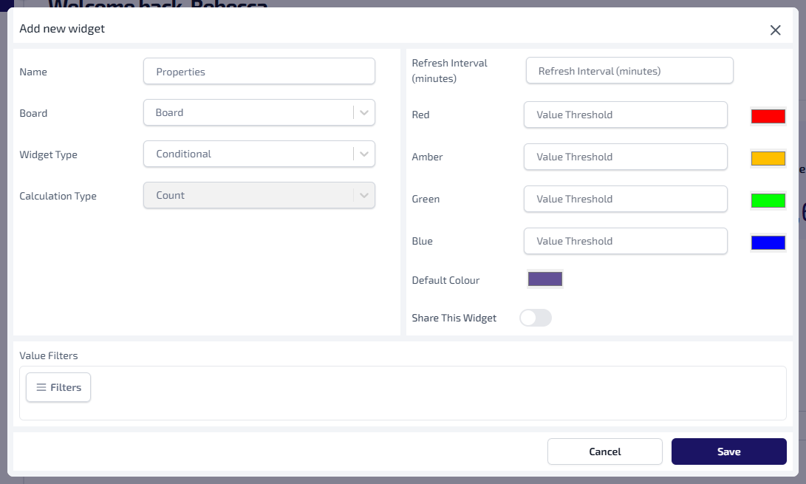Click the Green Value Threshold input

point(626,199)
